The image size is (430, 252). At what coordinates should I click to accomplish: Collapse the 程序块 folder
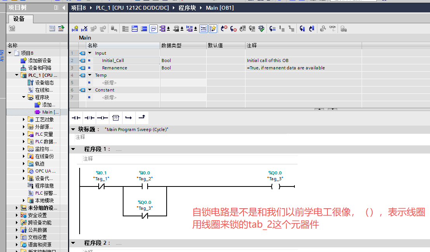(x=24, y=97)
